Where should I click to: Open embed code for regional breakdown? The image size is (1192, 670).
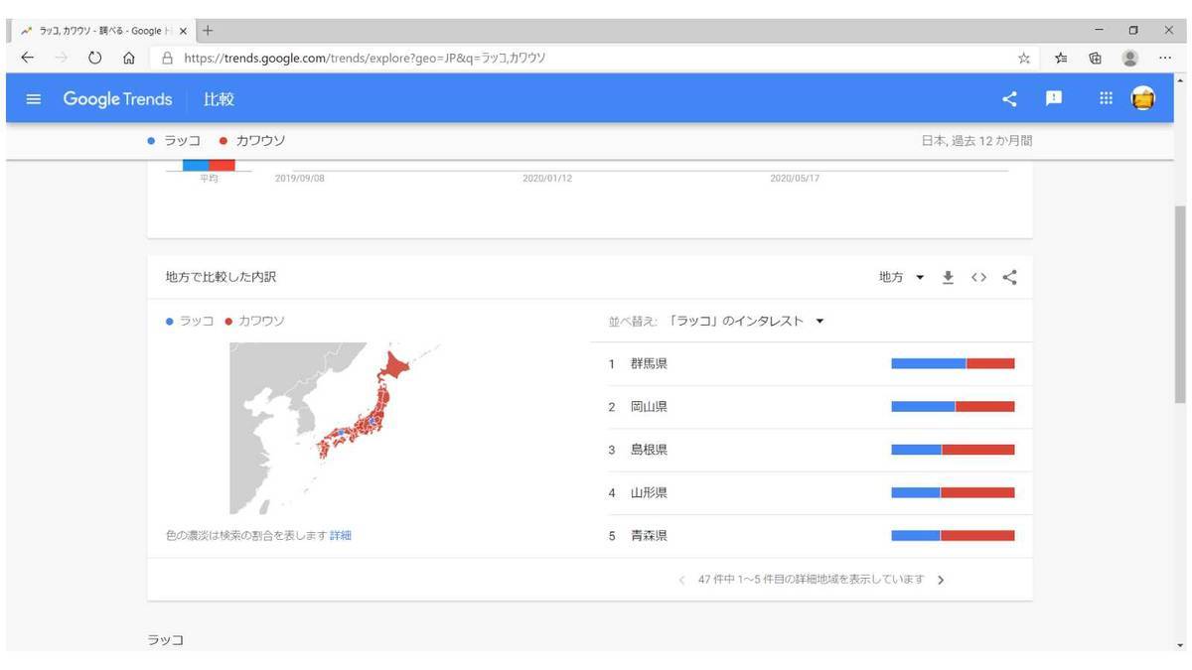click(978, 277)
